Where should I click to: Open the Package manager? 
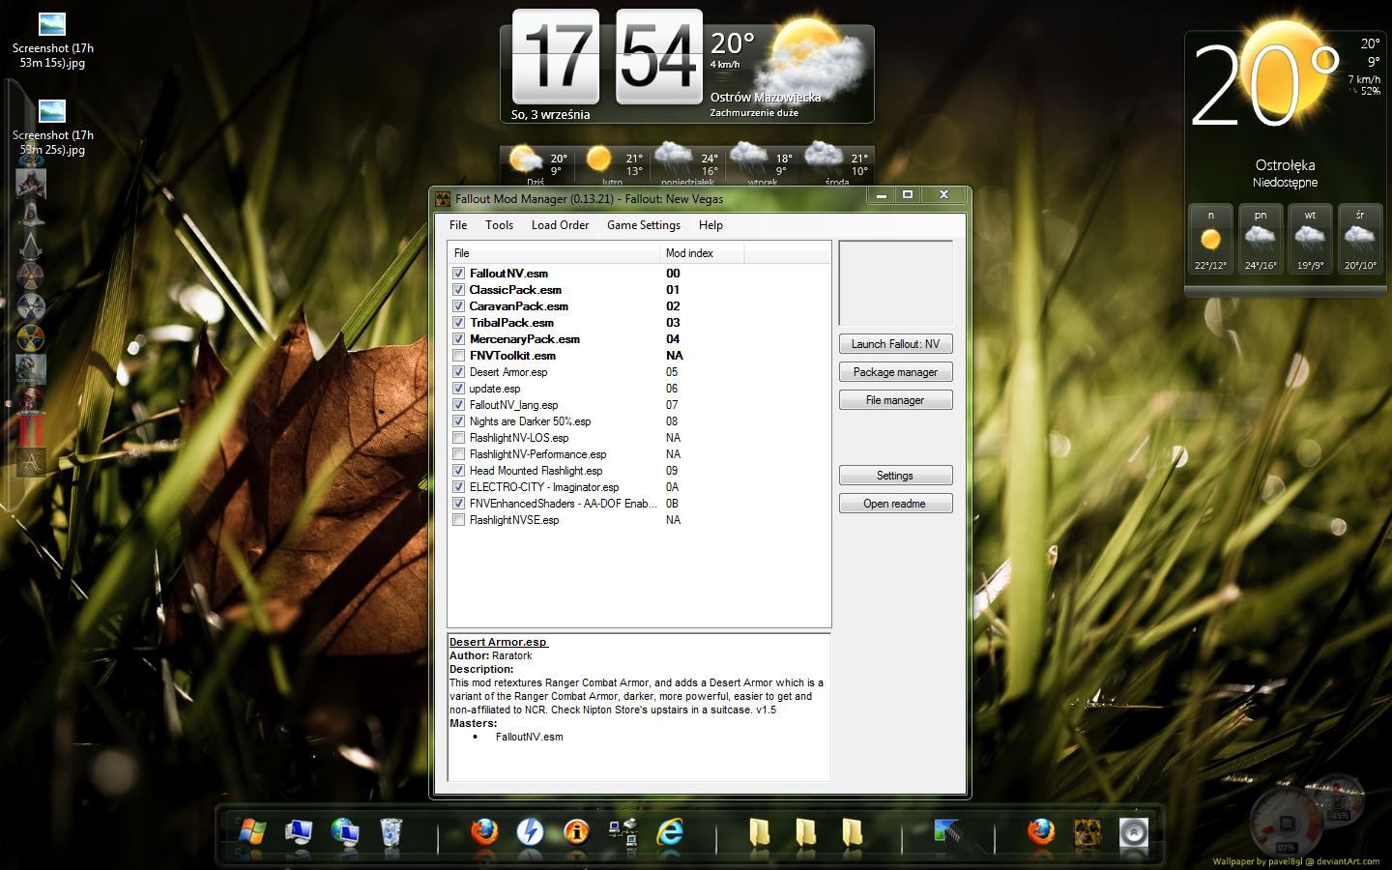coord(895,372)
